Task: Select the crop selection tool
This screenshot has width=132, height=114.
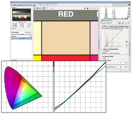Action: 50,8
